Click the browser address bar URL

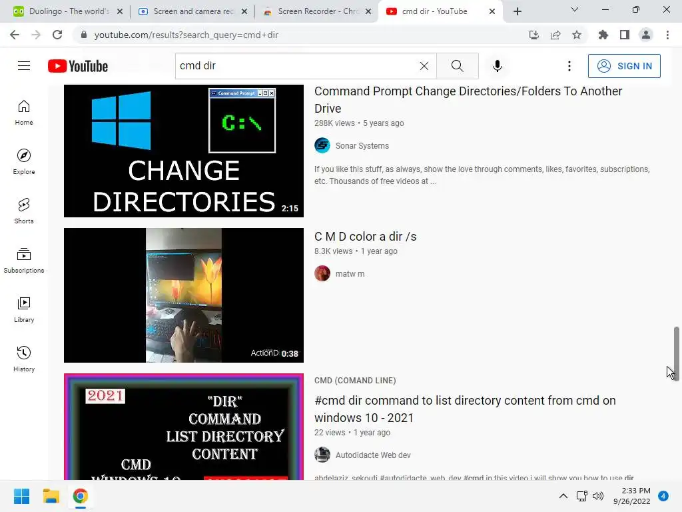click(186, 35)
